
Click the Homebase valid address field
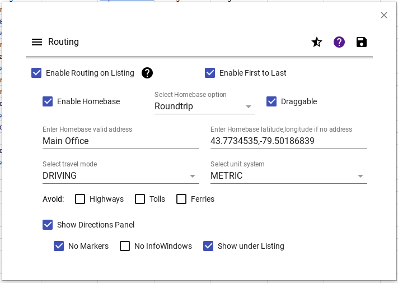click(120, 141)
